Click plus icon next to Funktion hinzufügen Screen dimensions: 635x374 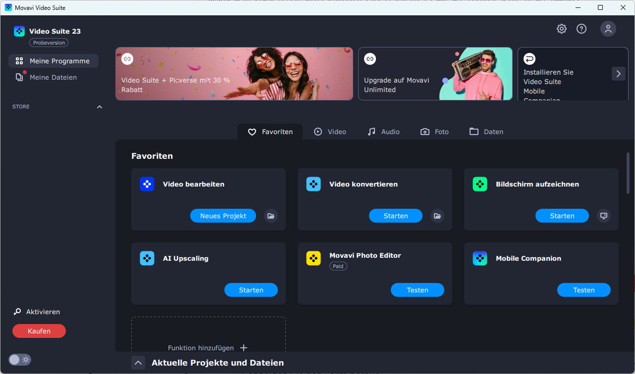(243, 348)
